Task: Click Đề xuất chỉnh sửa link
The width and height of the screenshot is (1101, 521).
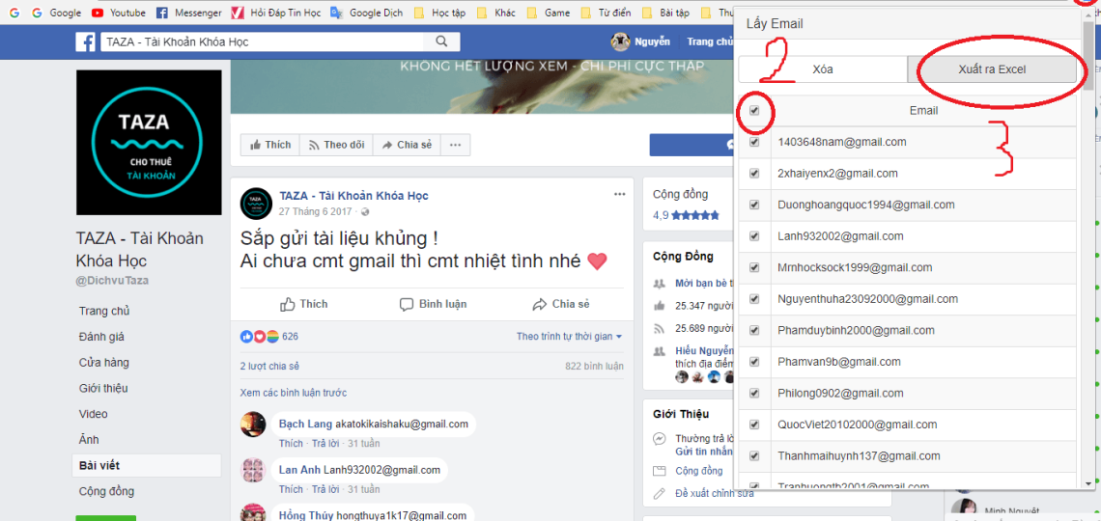Action: pos(715,494)
